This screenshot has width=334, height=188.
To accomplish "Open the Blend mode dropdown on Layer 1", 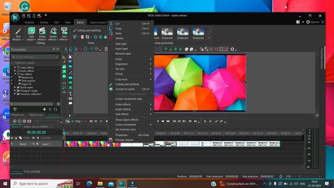I will pos(31,144).
